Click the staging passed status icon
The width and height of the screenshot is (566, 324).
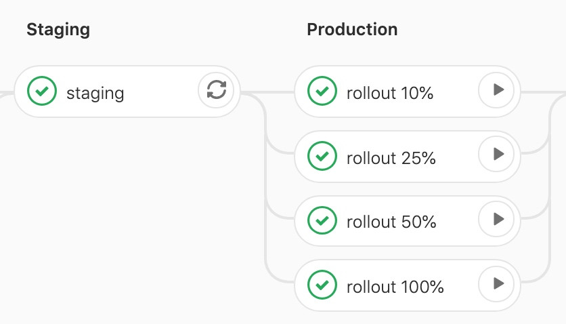[42, 92]
